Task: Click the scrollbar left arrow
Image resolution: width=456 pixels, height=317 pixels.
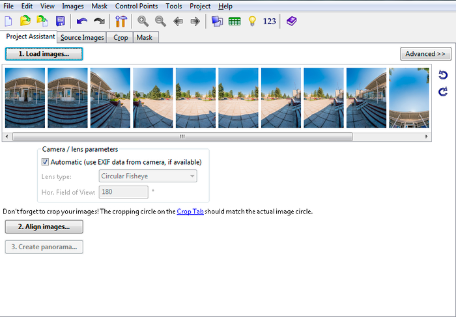Action: point(7,136)
